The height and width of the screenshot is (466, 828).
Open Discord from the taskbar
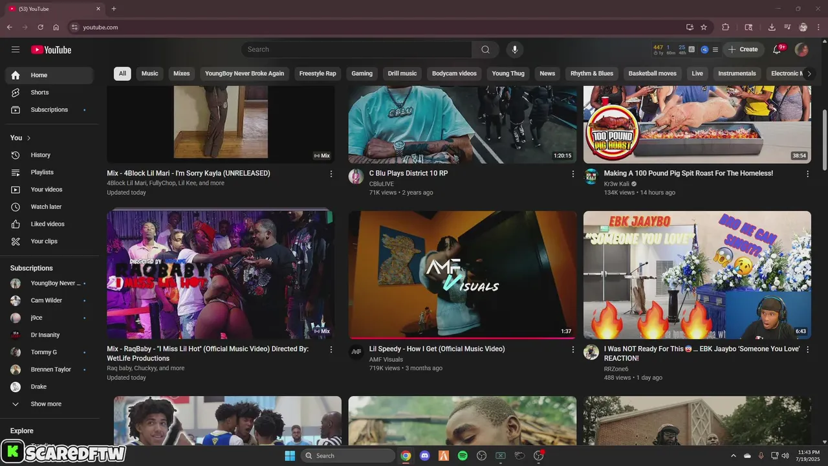click(424, 456)
